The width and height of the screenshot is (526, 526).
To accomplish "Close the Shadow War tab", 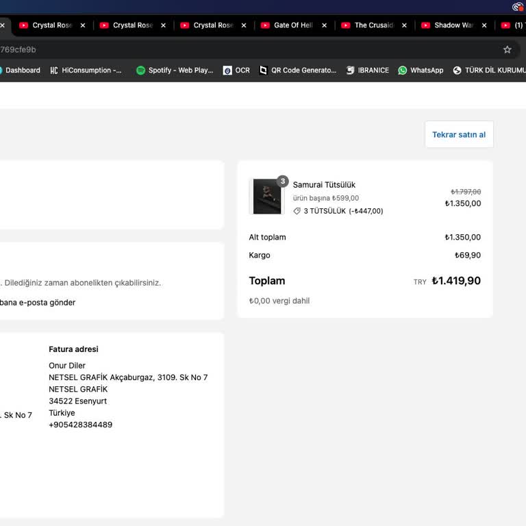I will click(x=484, y=25).
